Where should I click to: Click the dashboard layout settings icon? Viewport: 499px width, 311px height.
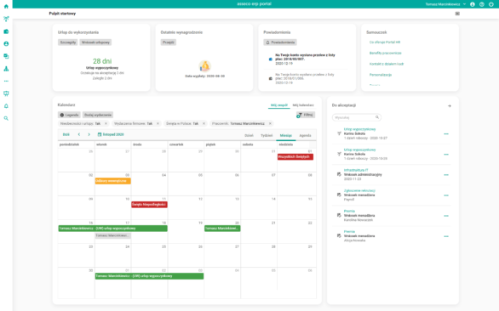(x=457, y=14)
